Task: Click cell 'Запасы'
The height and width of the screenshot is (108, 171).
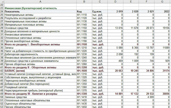Action: 40,48
